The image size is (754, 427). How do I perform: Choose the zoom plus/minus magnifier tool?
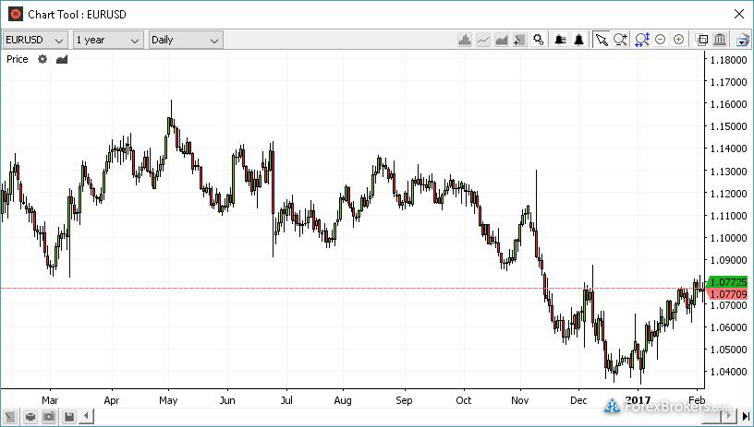(x=620, y=40)
